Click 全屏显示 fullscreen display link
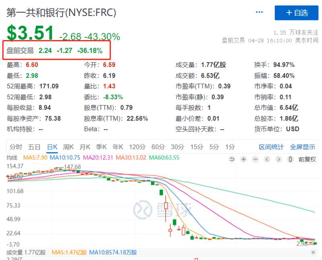The image size is (322, 260). point(302,147)
